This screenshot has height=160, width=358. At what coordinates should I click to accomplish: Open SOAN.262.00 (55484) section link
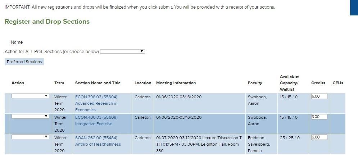(96, 138)
